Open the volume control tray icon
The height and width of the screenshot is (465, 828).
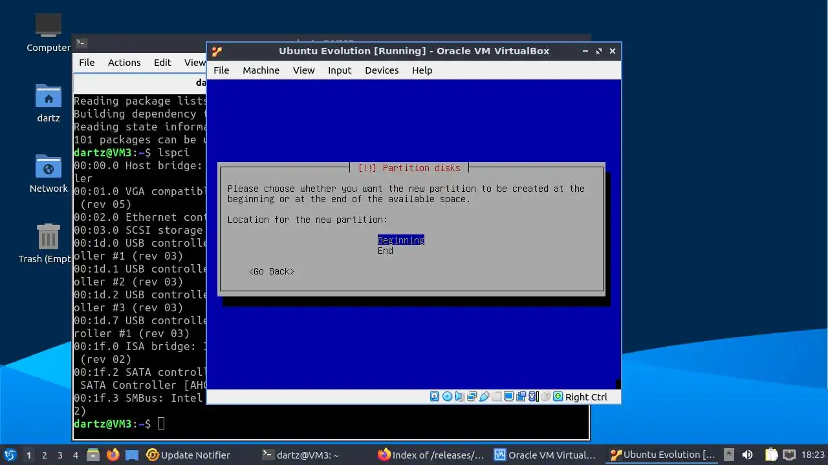(748, 455)
